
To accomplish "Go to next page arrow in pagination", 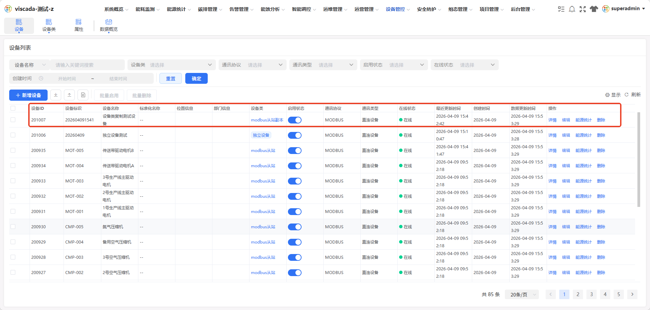I will click(632, 294).
